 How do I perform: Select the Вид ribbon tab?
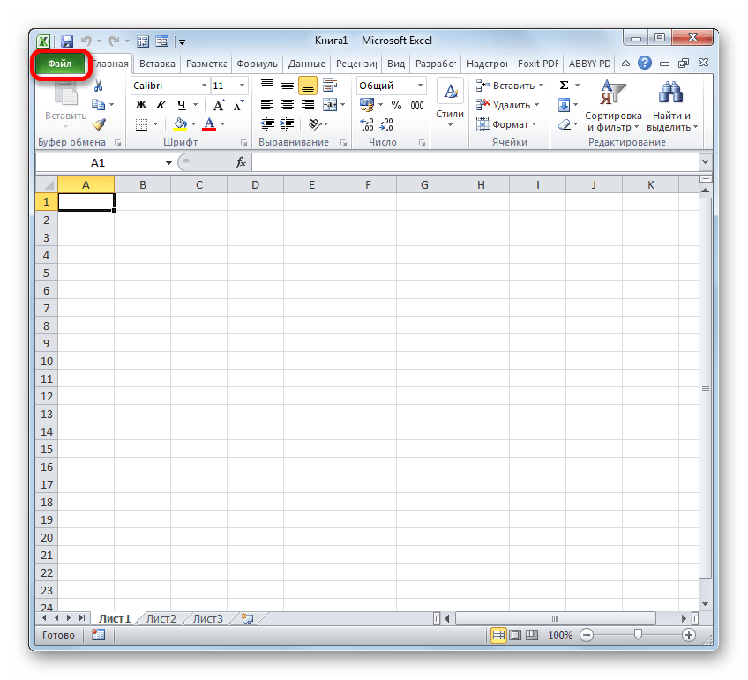tap(395, 64)
